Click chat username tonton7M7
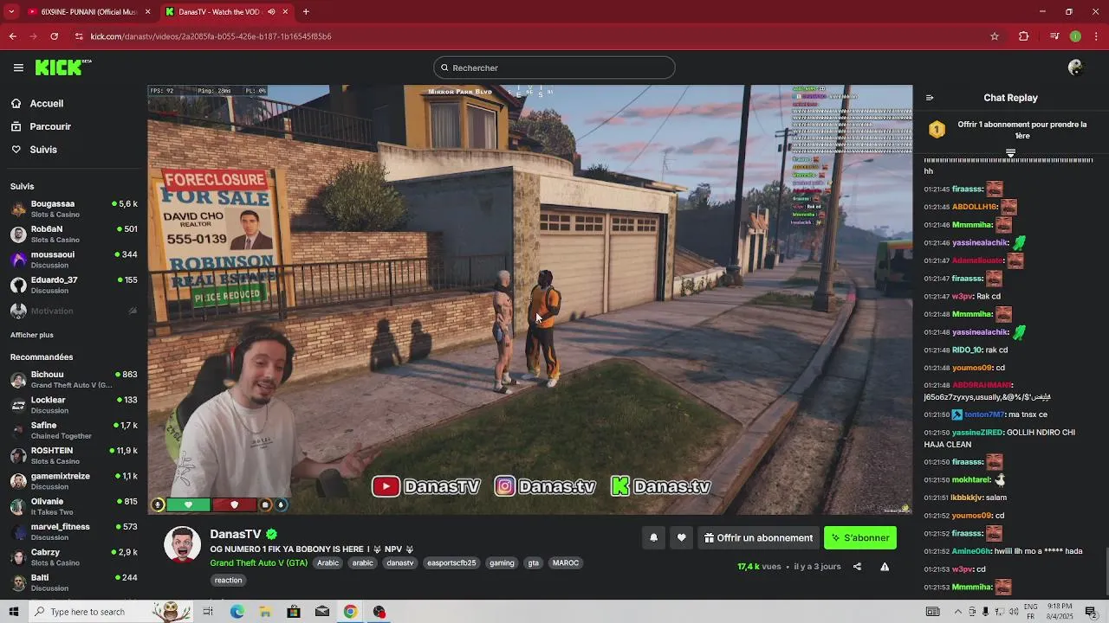The image size is (1109, 623). [984, 414]
